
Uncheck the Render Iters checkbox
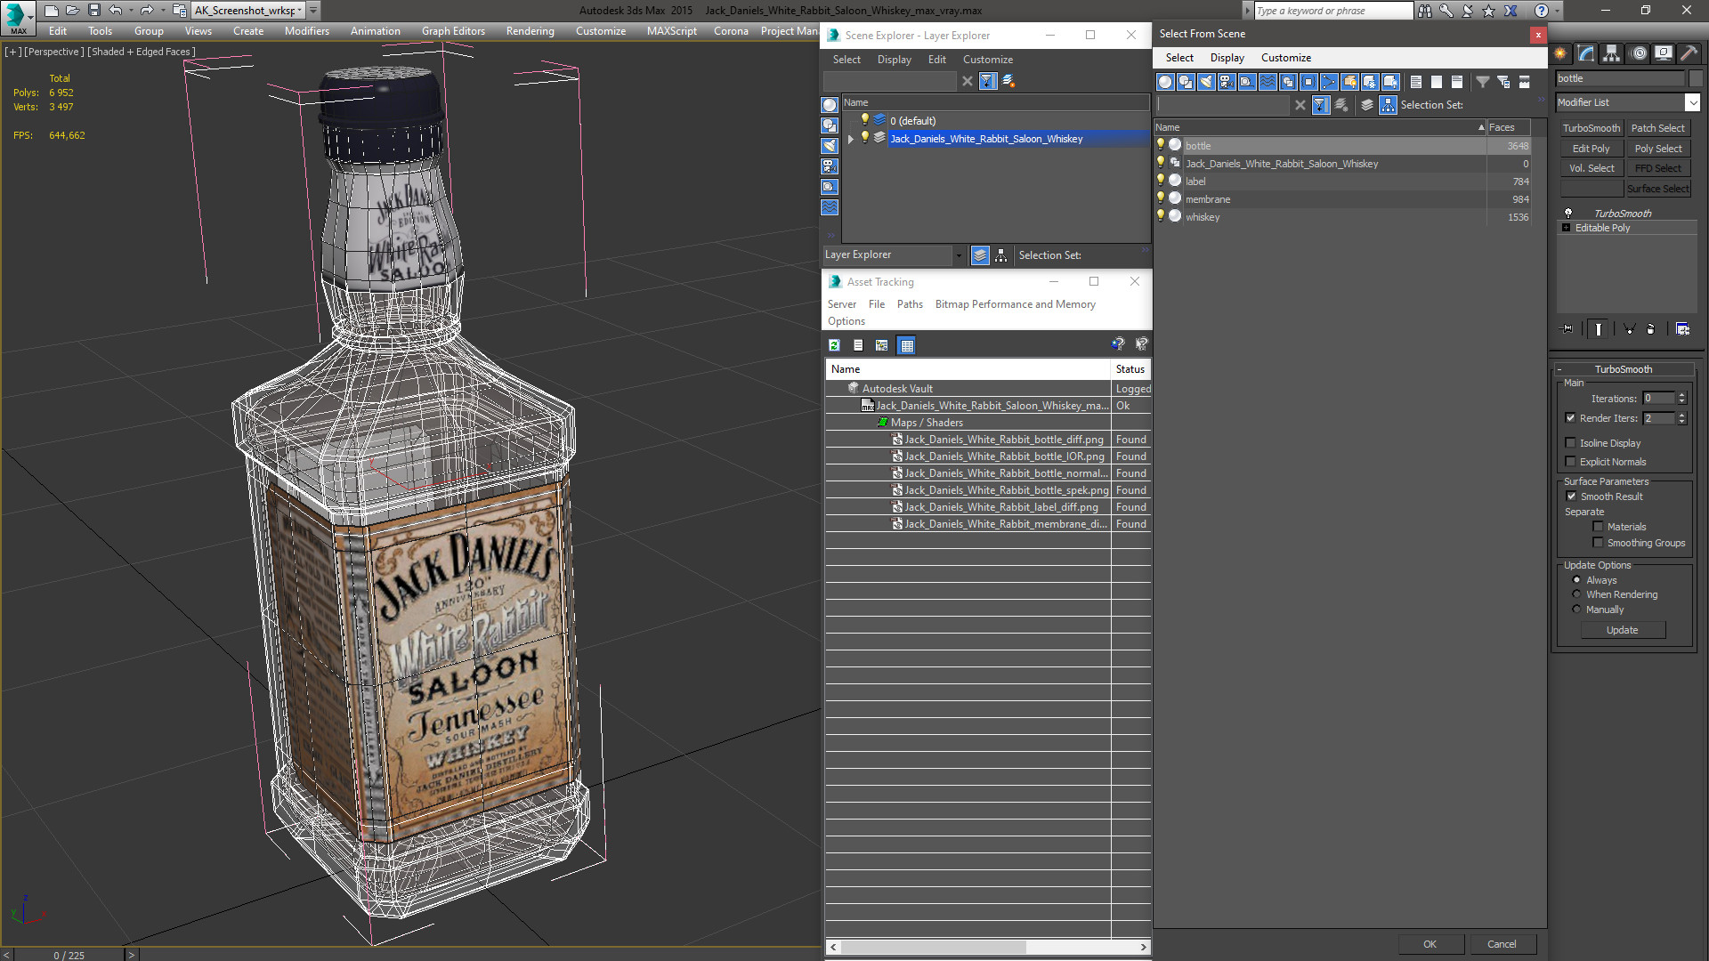coord(1570,418)
